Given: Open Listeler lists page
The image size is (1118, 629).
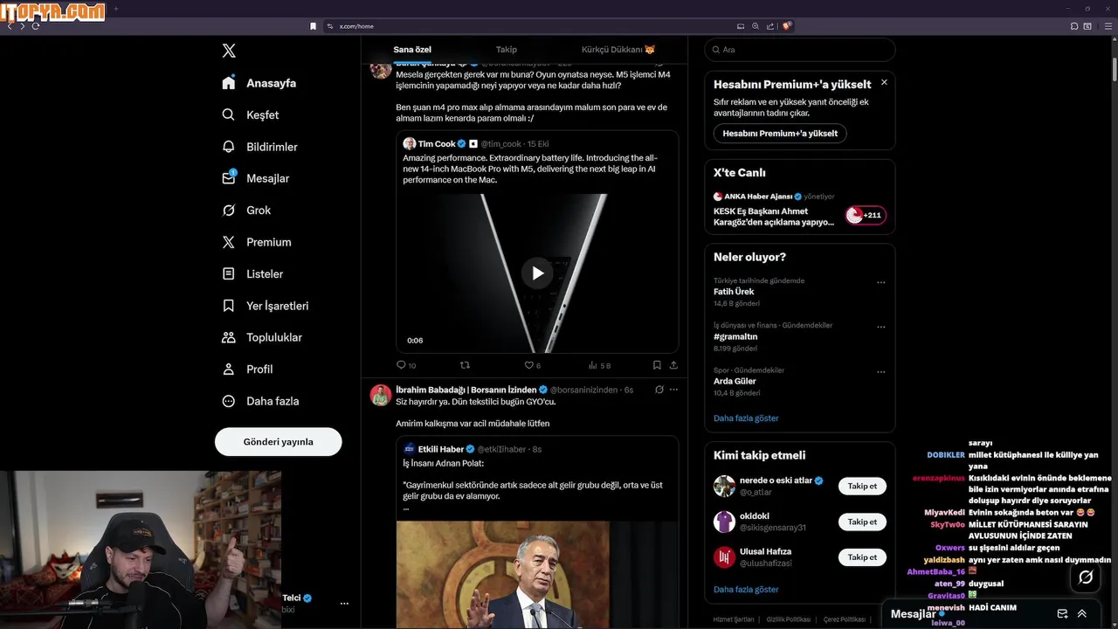Looking at the screenshot, I should [252, 273].
